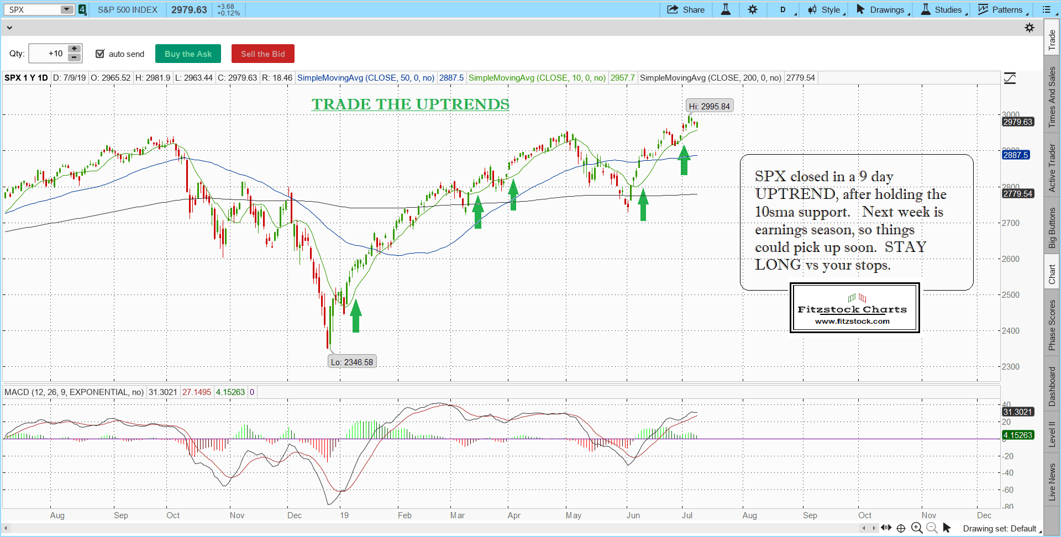Click the zoom in magnifier icon
This screenshot has width=1061, height=537.
click(917, 528)
